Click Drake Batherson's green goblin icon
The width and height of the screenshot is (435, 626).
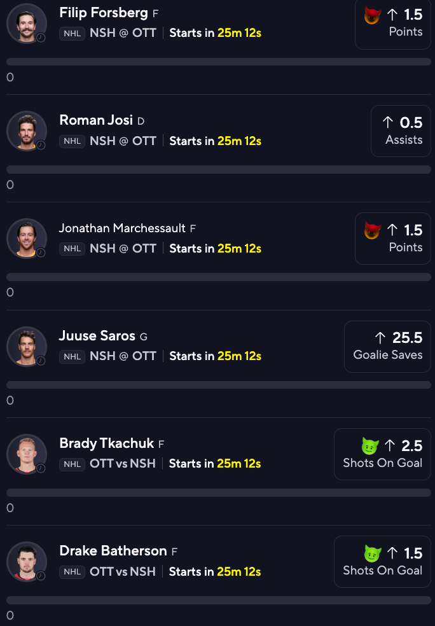pos(372,553)
